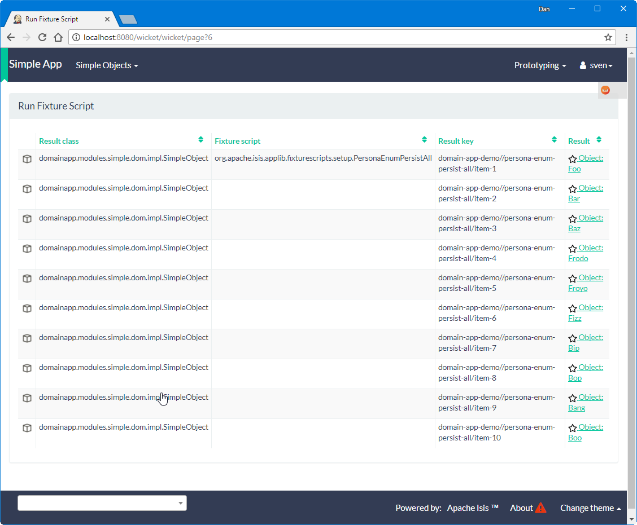This screenshot has height=525, width=637.
Task: Toggle sort arrows on Result key column
Action: pos(555,140)
